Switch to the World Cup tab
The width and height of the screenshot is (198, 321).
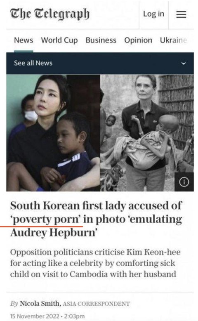point(59,40)
